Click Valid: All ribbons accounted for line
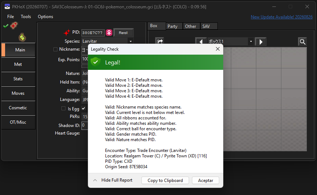 pos(136,118)
